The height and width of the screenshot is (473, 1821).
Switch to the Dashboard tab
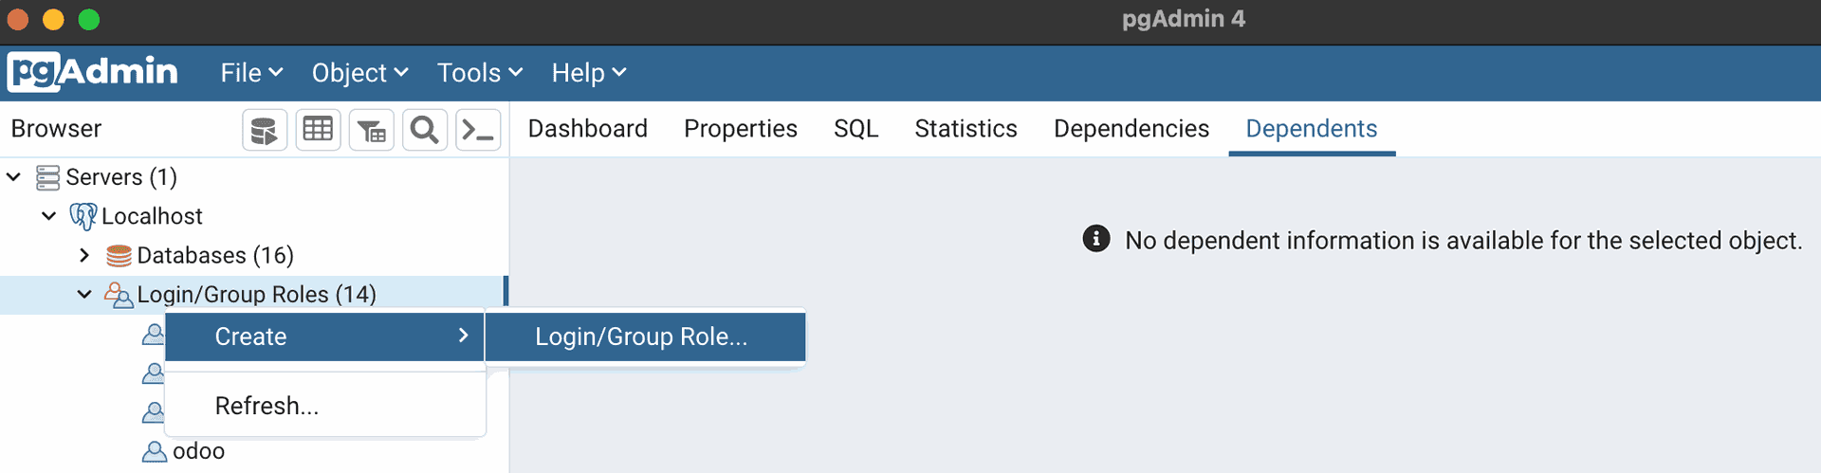pos(587,129)
